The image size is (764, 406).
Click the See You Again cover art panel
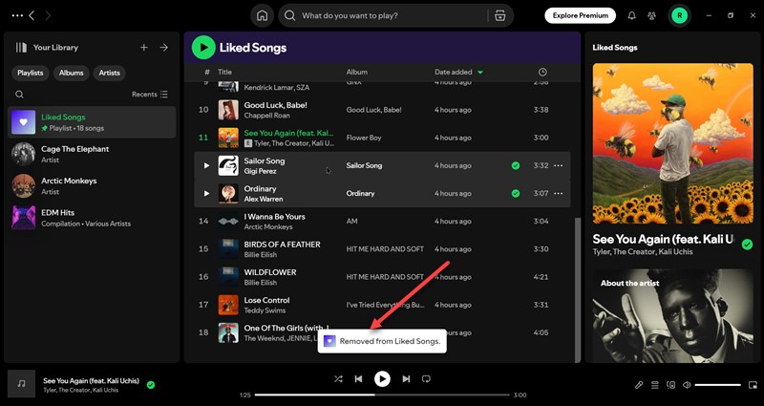[673, 143]
